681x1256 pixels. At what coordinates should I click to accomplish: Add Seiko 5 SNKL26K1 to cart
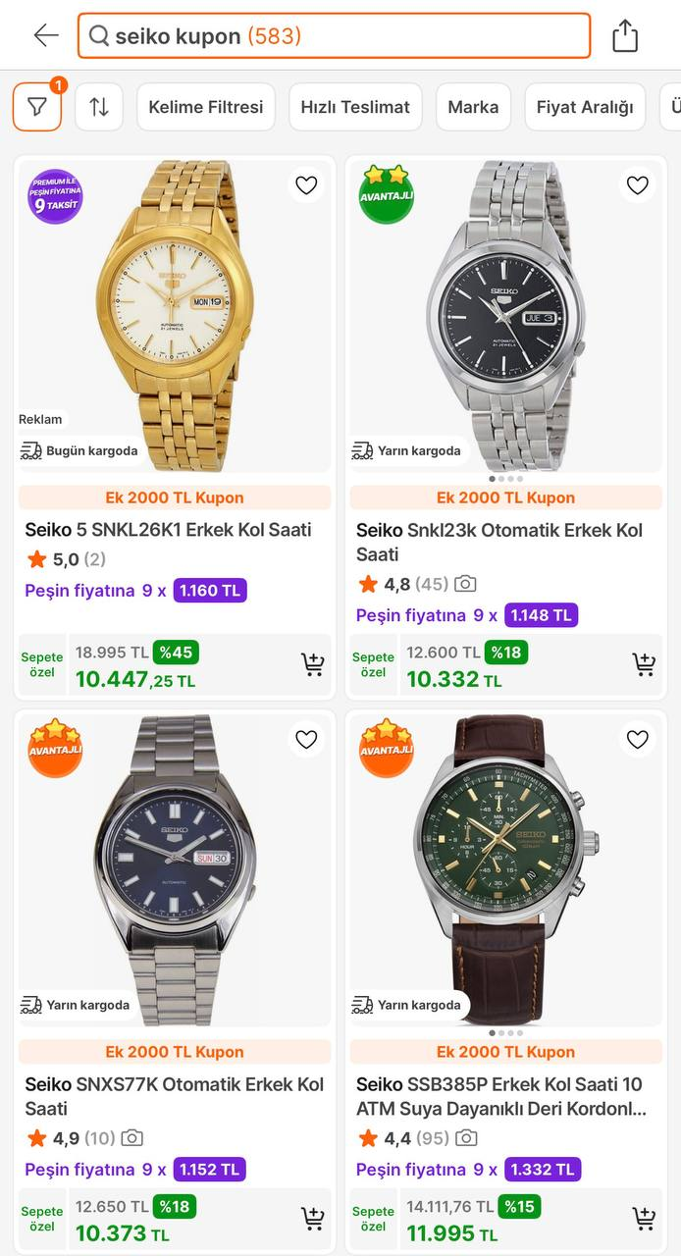click(312, 665)
